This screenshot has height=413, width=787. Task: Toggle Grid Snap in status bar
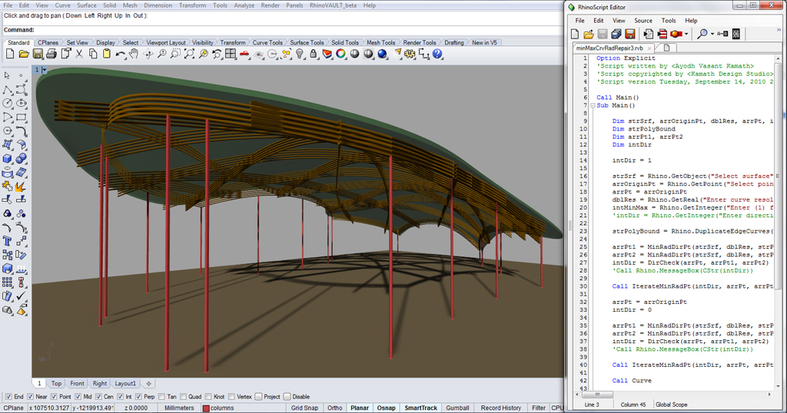pos(304,408)
